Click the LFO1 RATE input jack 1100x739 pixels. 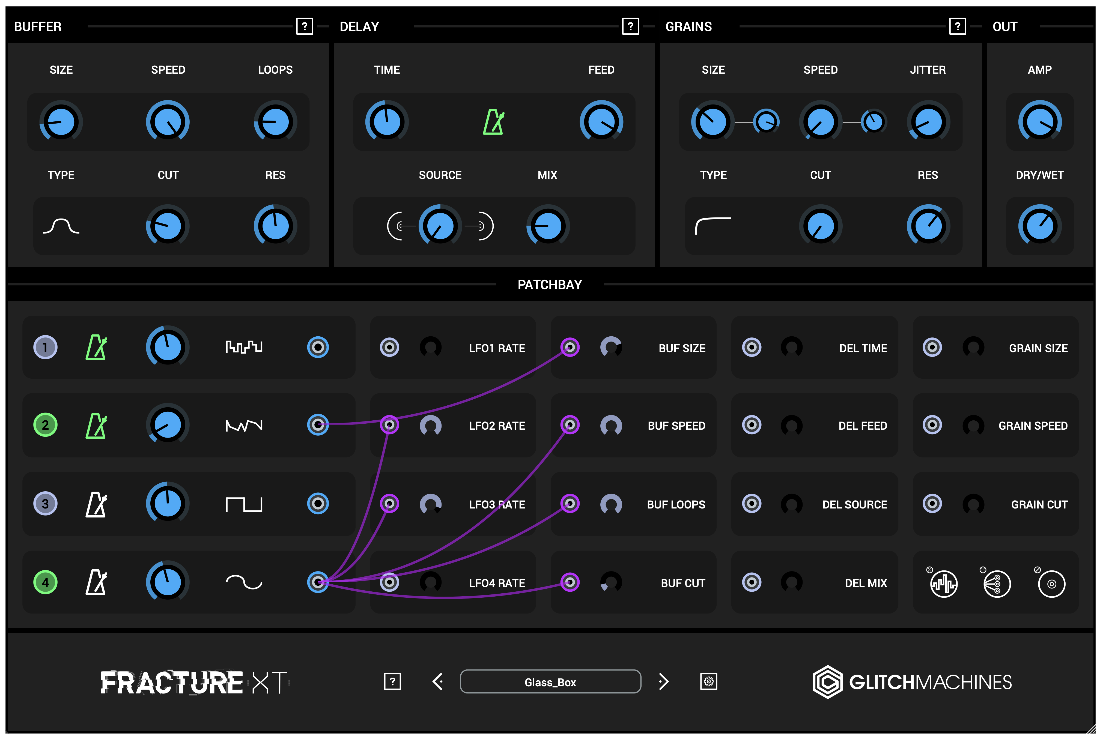click(x=389, y=347)
